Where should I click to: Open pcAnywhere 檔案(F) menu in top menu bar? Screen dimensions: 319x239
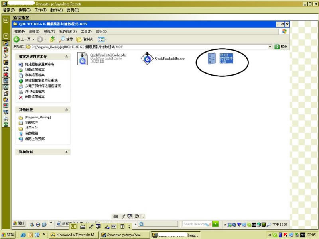coord(9,10)
